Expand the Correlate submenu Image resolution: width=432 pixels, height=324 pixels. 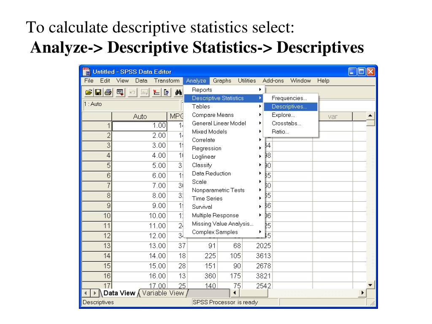click(224, 140)
